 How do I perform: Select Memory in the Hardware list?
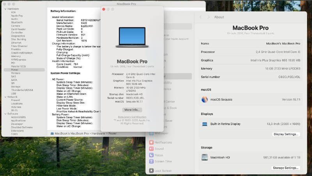point(16,56)
